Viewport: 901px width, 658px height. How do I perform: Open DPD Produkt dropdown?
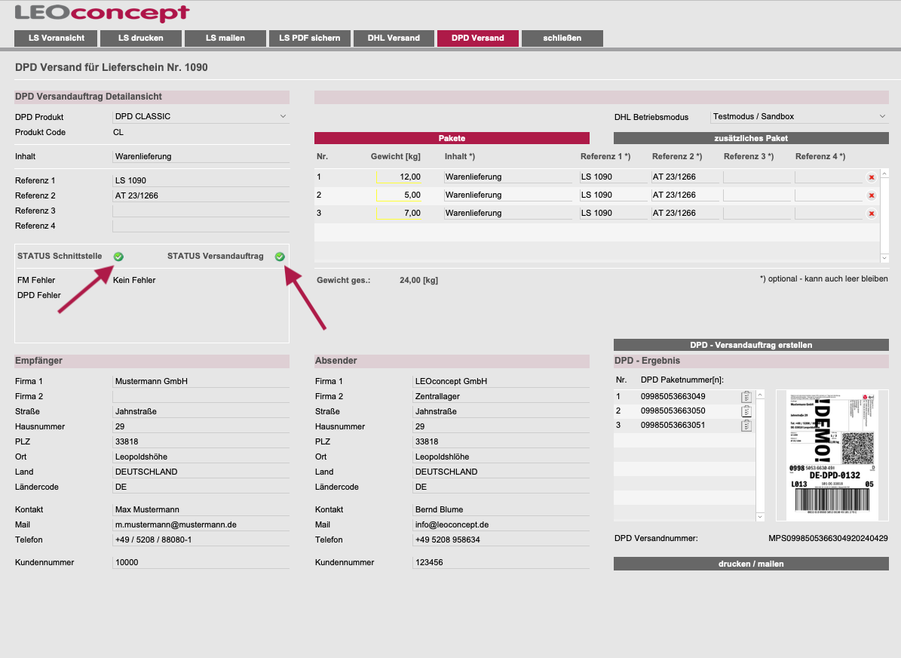[x=201, y=116]
